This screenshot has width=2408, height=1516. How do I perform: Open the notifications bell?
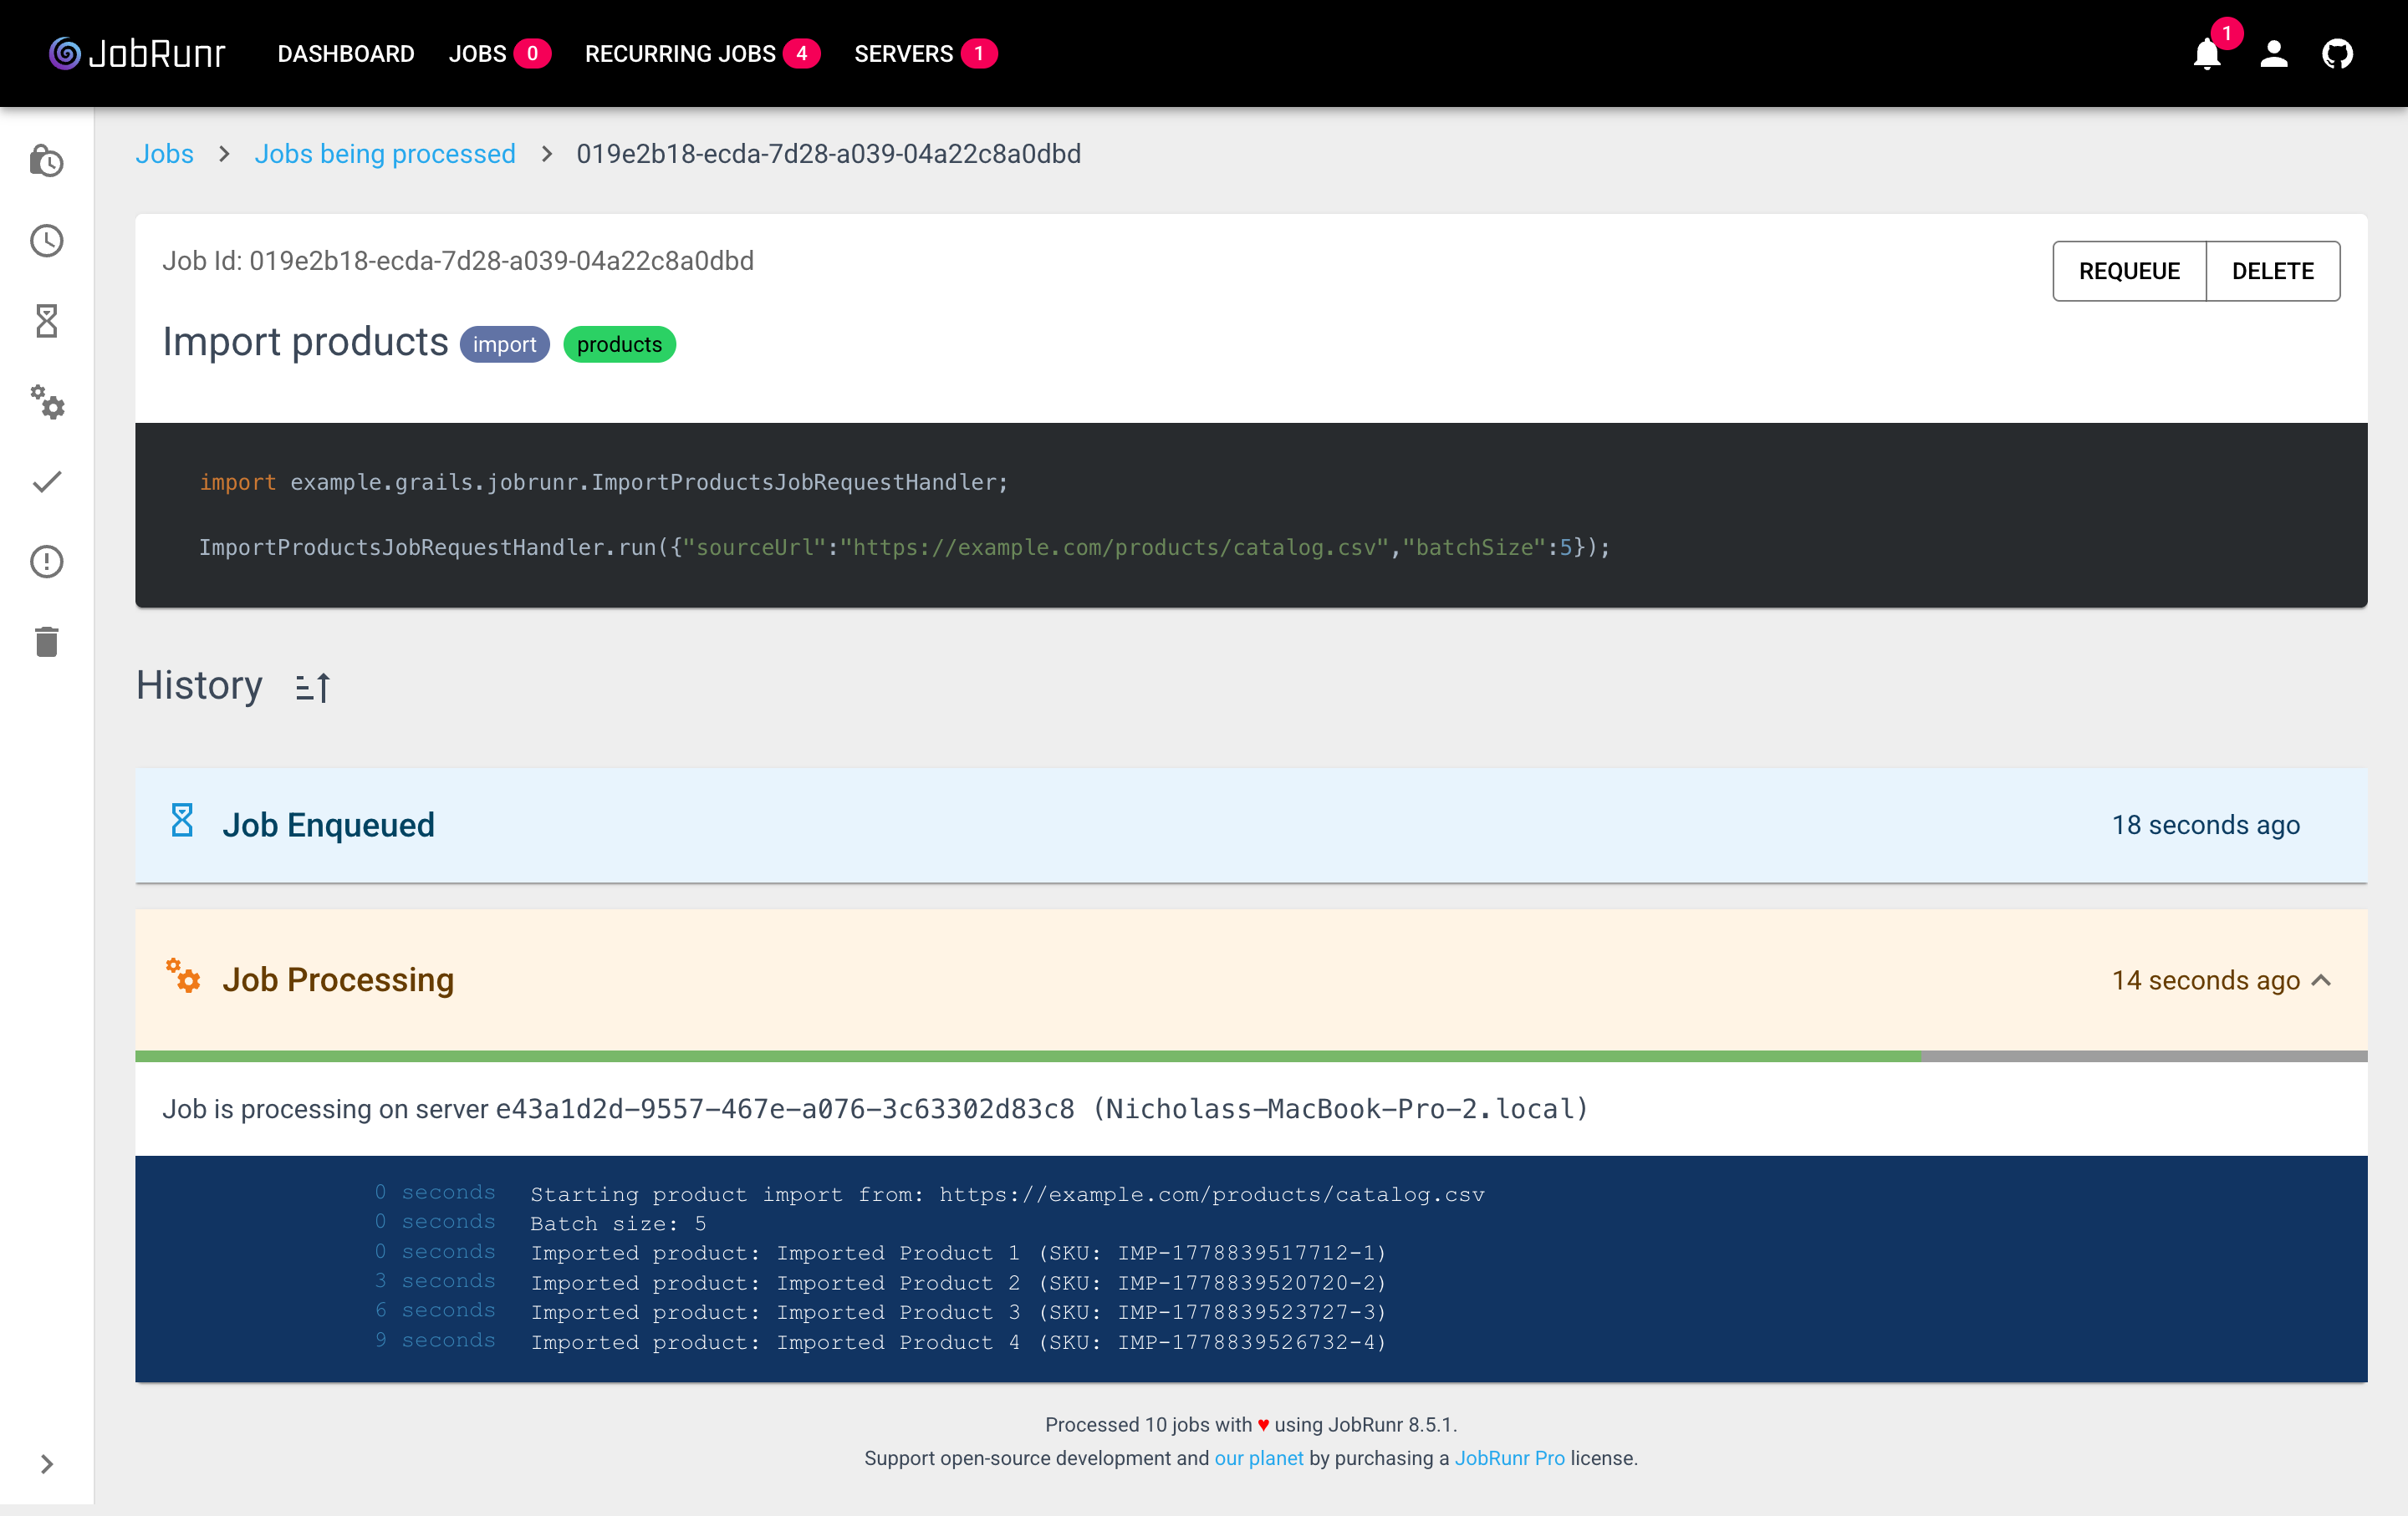[x=2206, y=54]
